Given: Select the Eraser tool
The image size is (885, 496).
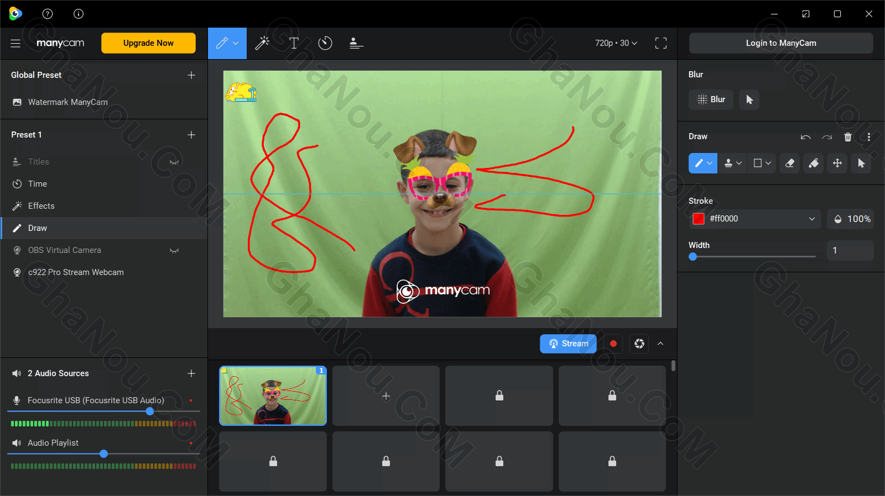Looking at the screenshot, I should tap(790, 163).
